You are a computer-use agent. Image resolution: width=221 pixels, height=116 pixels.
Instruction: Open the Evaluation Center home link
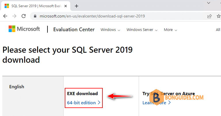[x=74, y=30]
